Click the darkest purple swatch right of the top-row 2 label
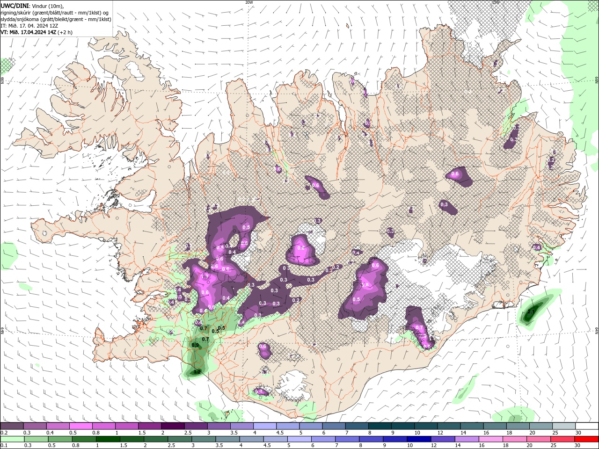Viewport: 599px width, 449px height. point(173,426)
